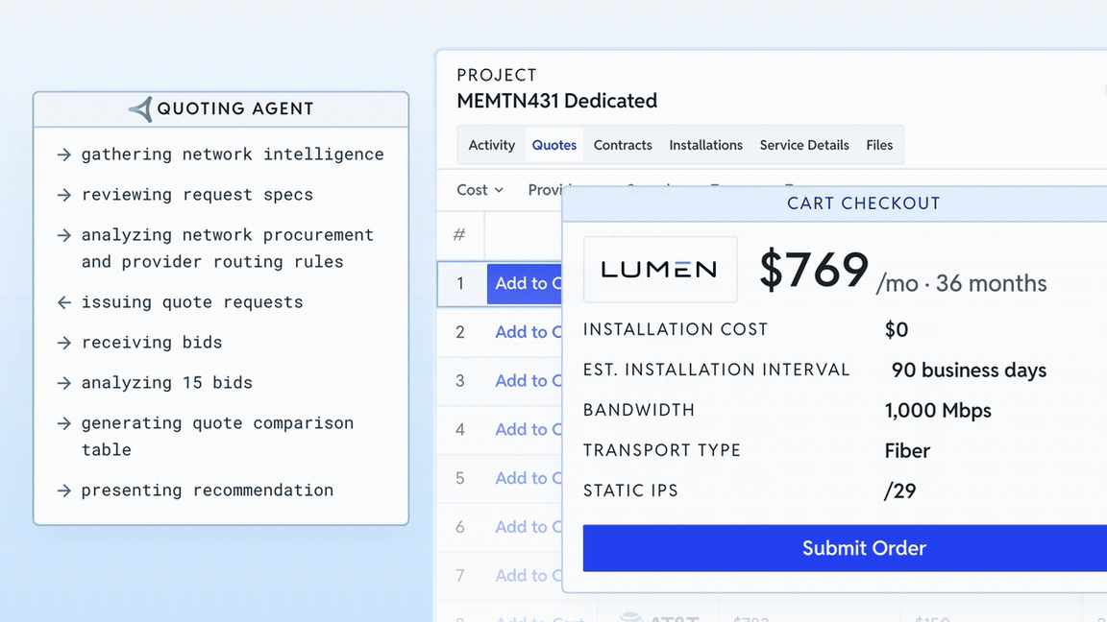
Task: Expand the Cost filter dropdown
Action: point(480,190)
